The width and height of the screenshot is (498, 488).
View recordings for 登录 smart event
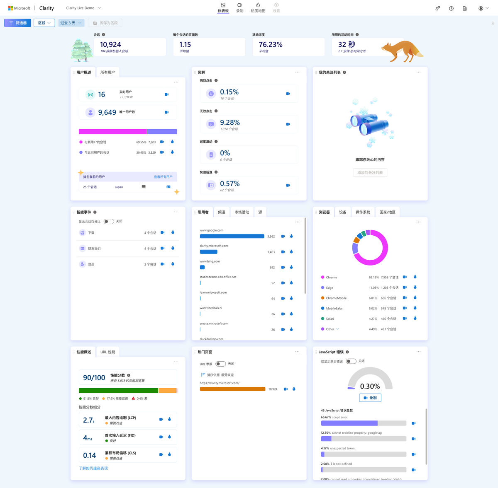pyautogui.click(x=163, y=264)
